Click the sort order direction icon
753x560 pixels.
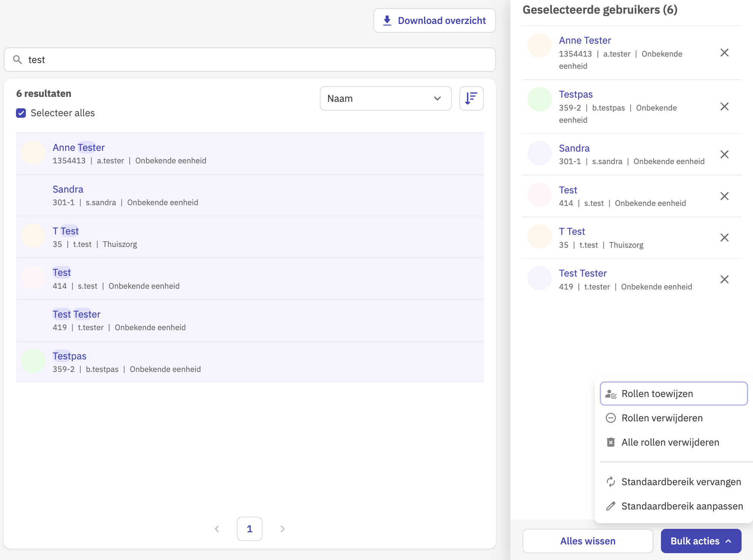tap(471, 98)
